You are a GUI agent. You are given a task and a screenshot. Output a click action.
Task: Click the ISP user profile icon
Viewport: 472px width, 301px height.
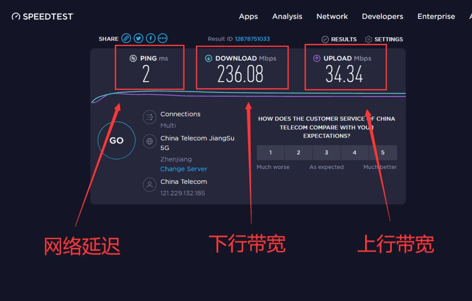tap(150, 185)
